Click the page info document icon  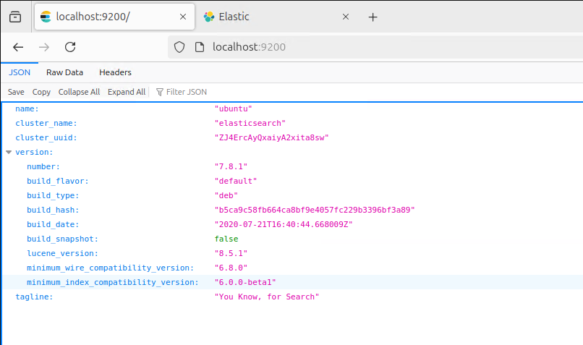click(200, 47)
